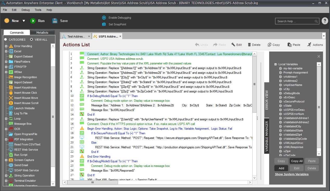Image resolution: width=330 pixels, height=191 pixels.
Task: Click the Copy All button
Action: coord(297,161)
